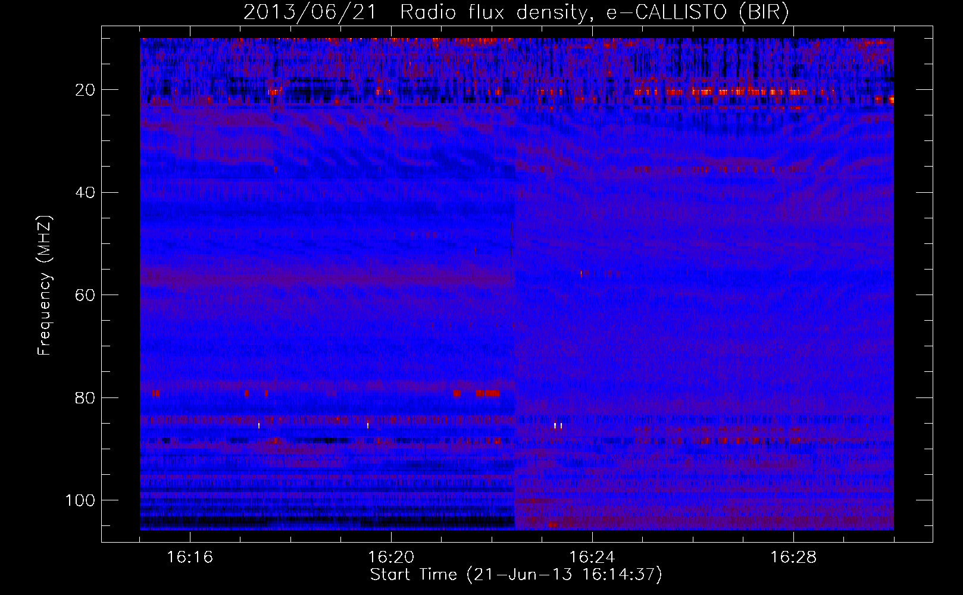Click the 20 frequency tick label
This screenshot has height=595, width=963.
pyautogui.click(x=86, y=90)
